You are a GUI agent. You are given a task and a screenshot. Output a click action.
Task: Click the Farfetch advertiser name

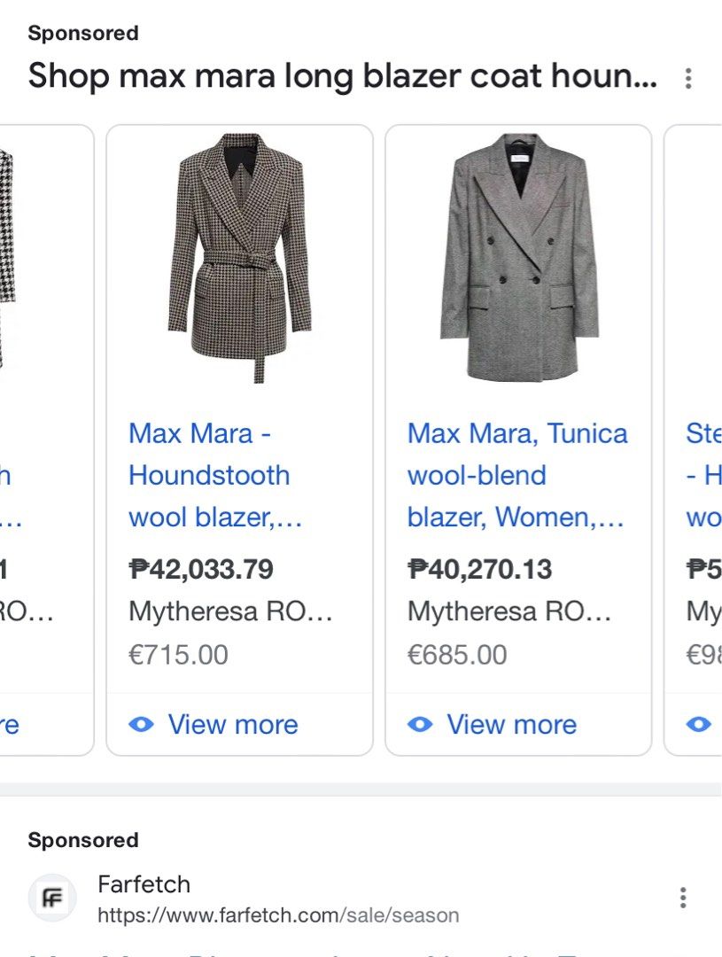tap(144, 884)
